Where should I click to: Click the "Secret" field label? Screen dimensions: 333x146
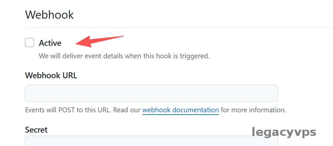[x=36, y=130]
